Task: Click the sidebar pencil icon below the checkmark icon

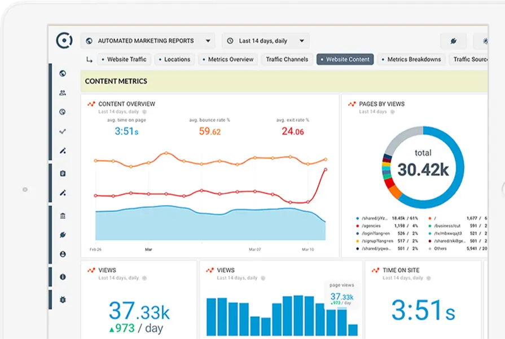Action: tap(63, 151)
